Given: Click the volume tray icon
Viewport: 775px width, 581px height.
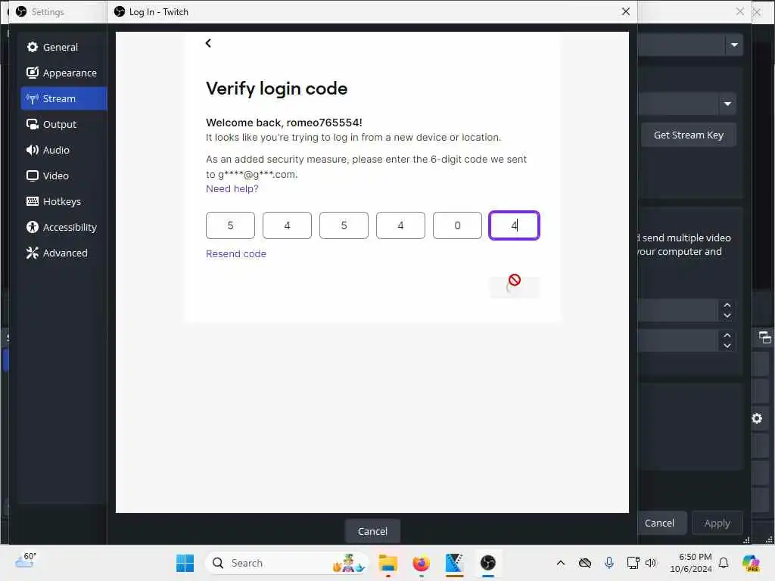Looking at the screenshot, I should (x=650, y=563).
